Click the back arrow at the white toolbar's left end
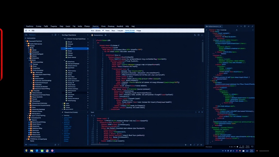This screenshot has width=279, height=157. (x=26, y=31)
